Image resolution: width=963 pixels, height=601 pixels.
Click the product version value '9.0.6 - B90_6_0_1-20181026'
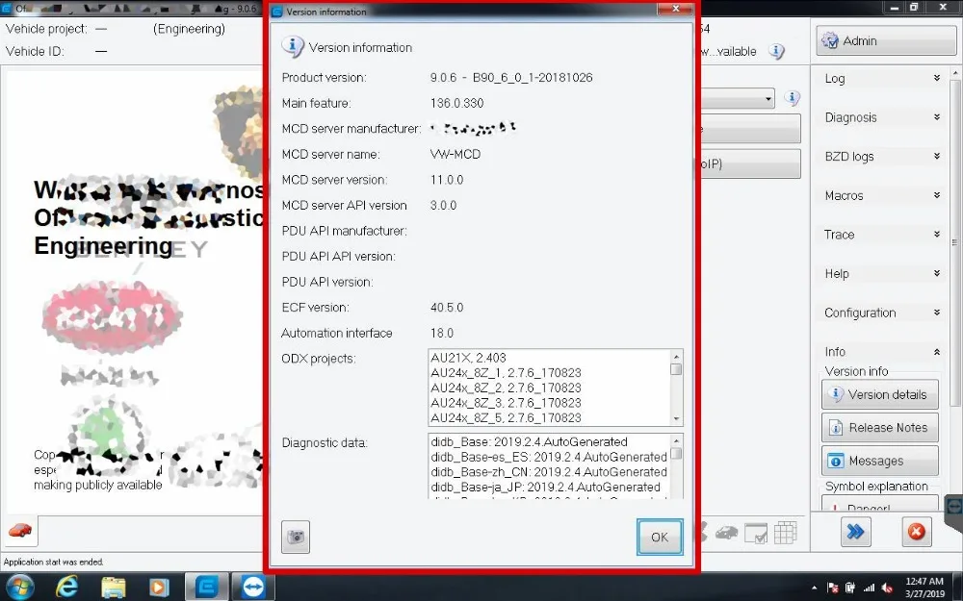511,77
